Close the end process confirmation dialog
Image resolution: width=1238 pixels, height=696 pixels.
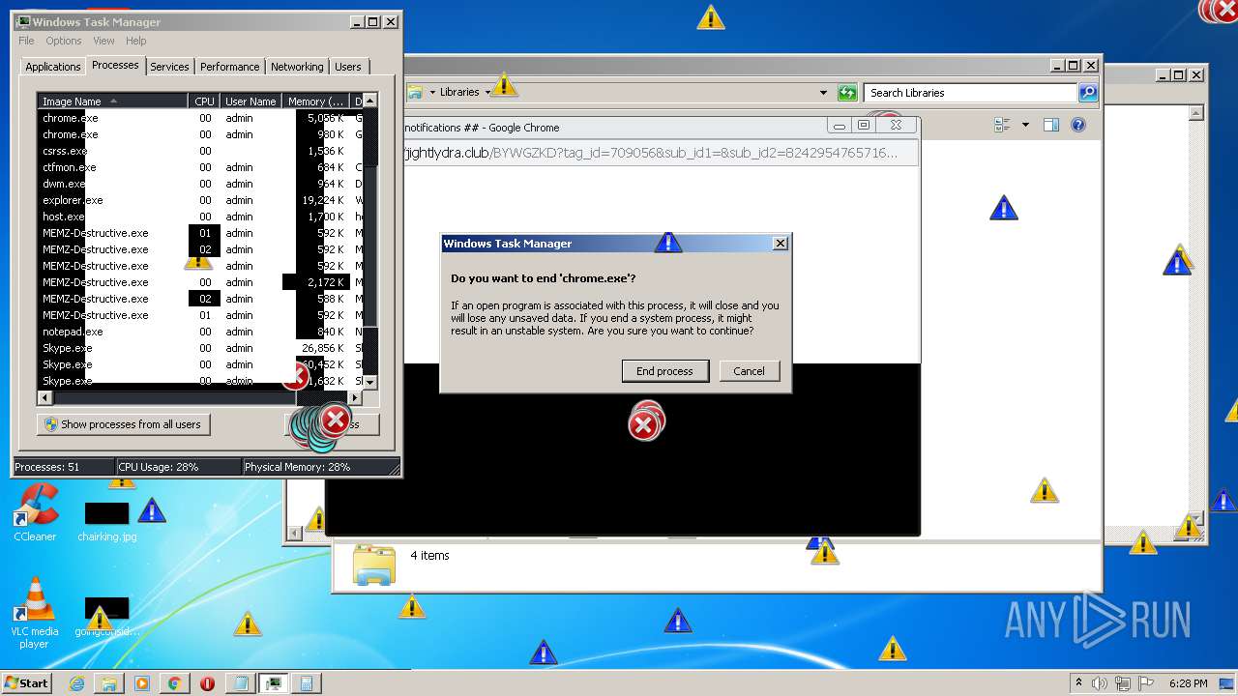(780, 244)
